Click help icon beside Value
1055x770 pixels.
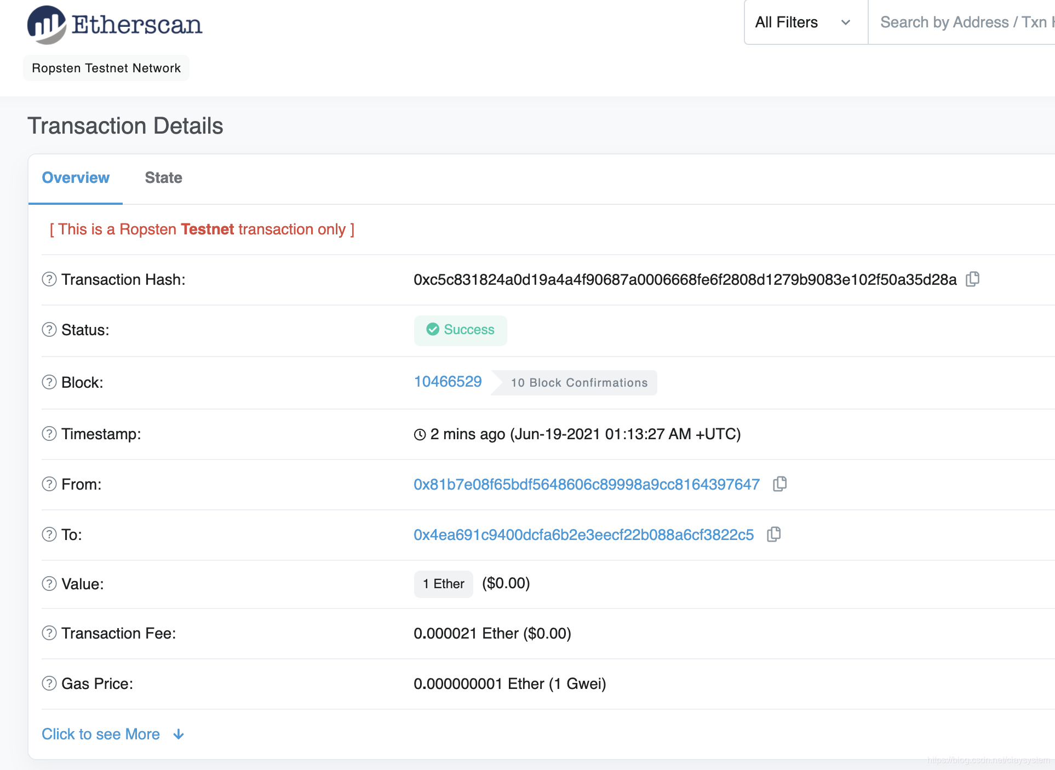coord(49,584)
